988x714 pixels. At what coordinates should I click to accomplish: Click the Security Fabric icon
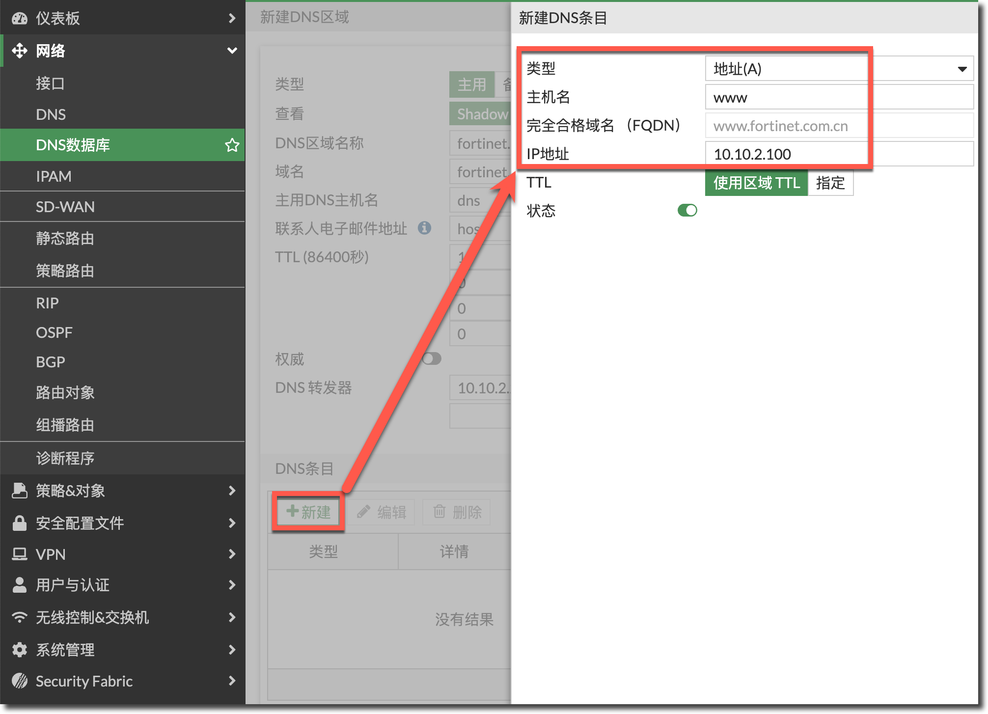tap(20, 681)
